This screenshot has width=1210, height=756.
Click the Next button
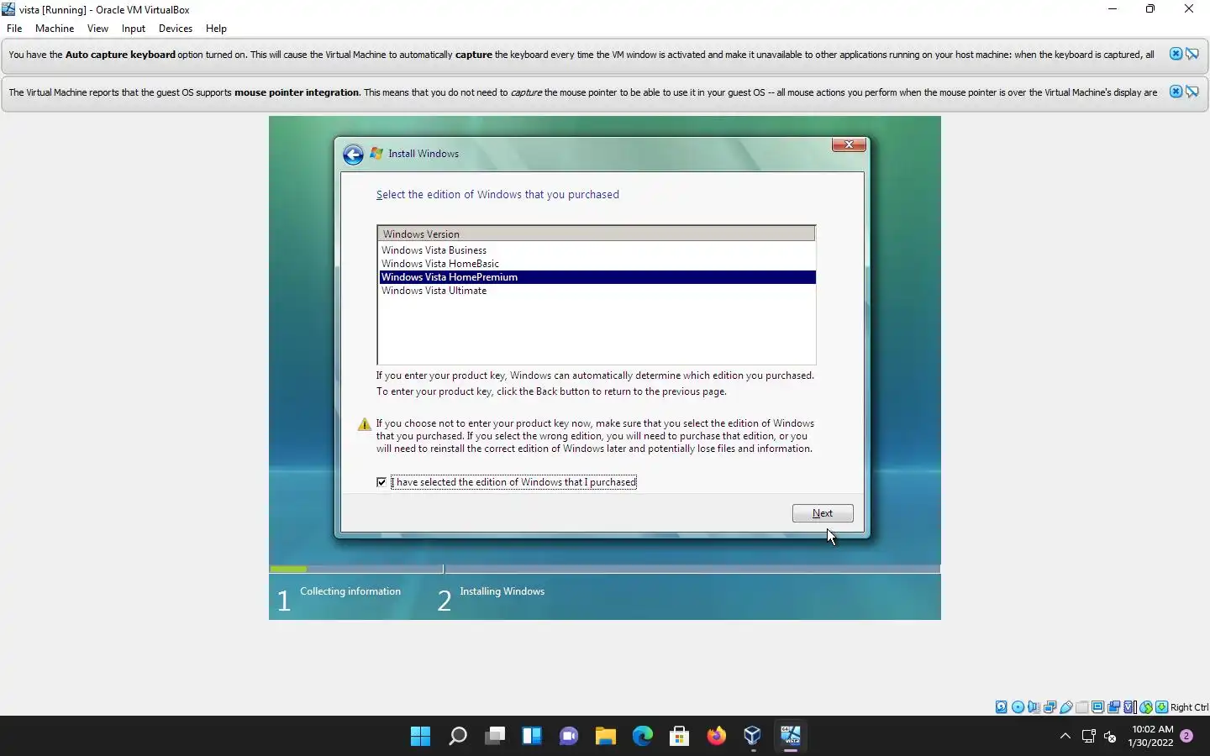(823, 513)
